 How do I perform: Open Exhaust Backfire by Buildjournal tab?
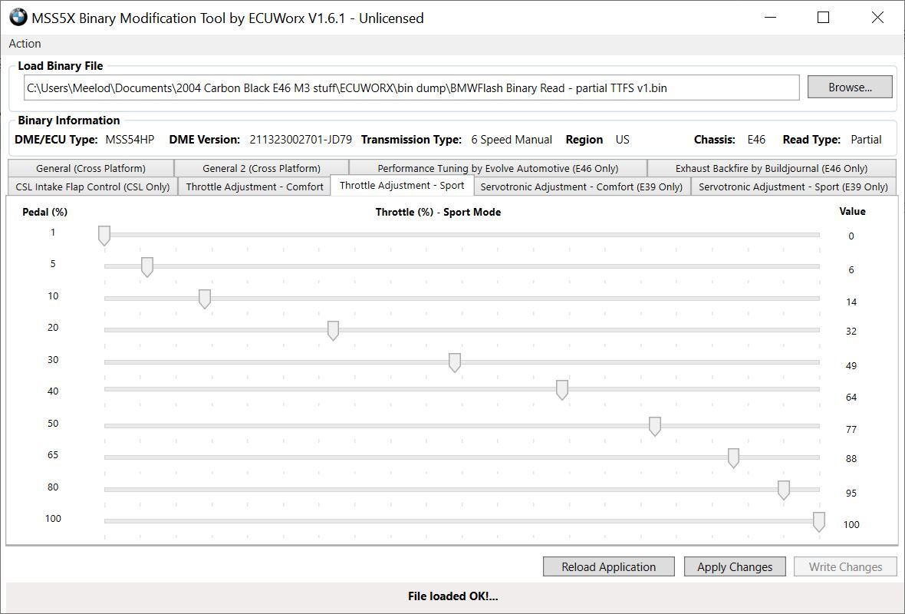tap(771, 168)
